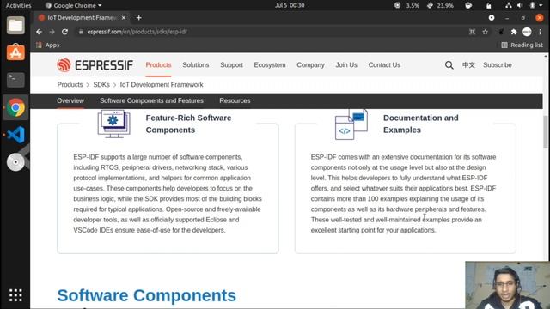The width and height of the screenshot is (550, 309).
Task: Open the Apps shortcut in bookmarks bar
Action: (x=48, y=45)
